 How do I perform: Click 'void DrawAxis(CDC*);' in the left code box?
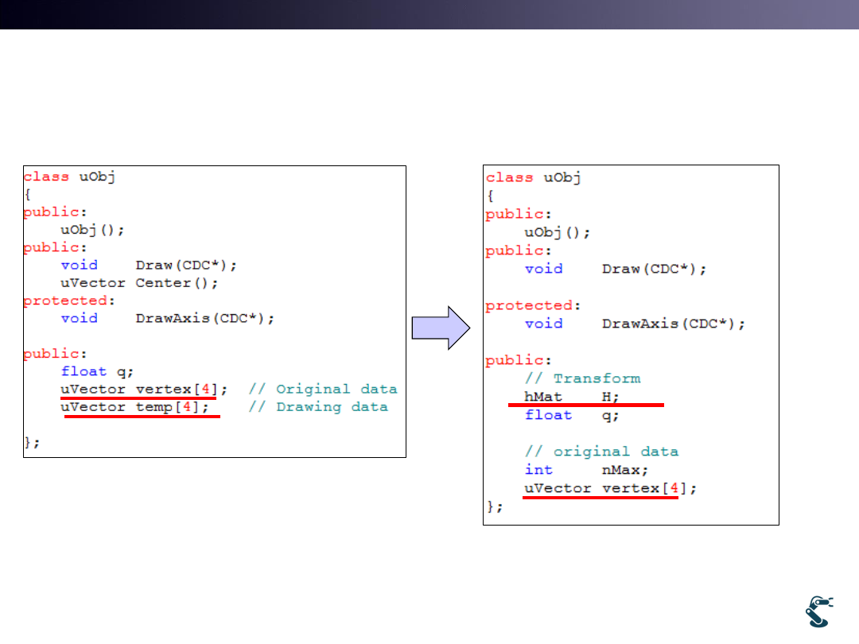pos(167,318)
